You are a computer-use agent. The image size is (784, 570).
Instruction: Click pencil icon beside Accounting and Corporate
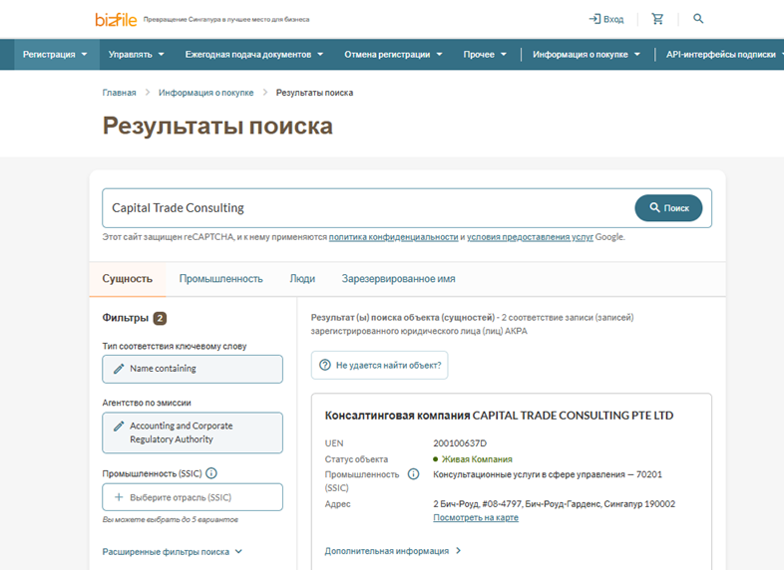tap(119, 427)
